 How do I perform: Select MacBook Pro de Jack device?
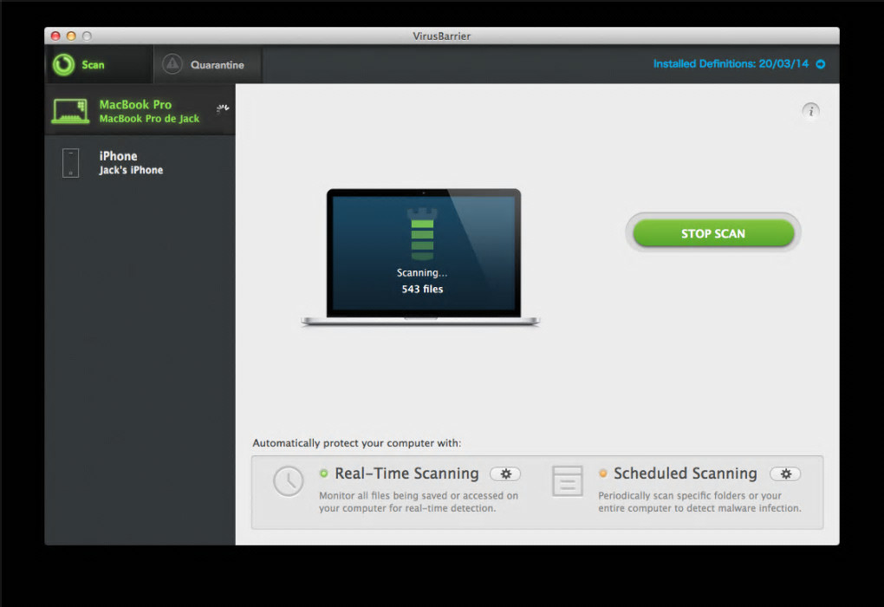(x=140, y=111)
